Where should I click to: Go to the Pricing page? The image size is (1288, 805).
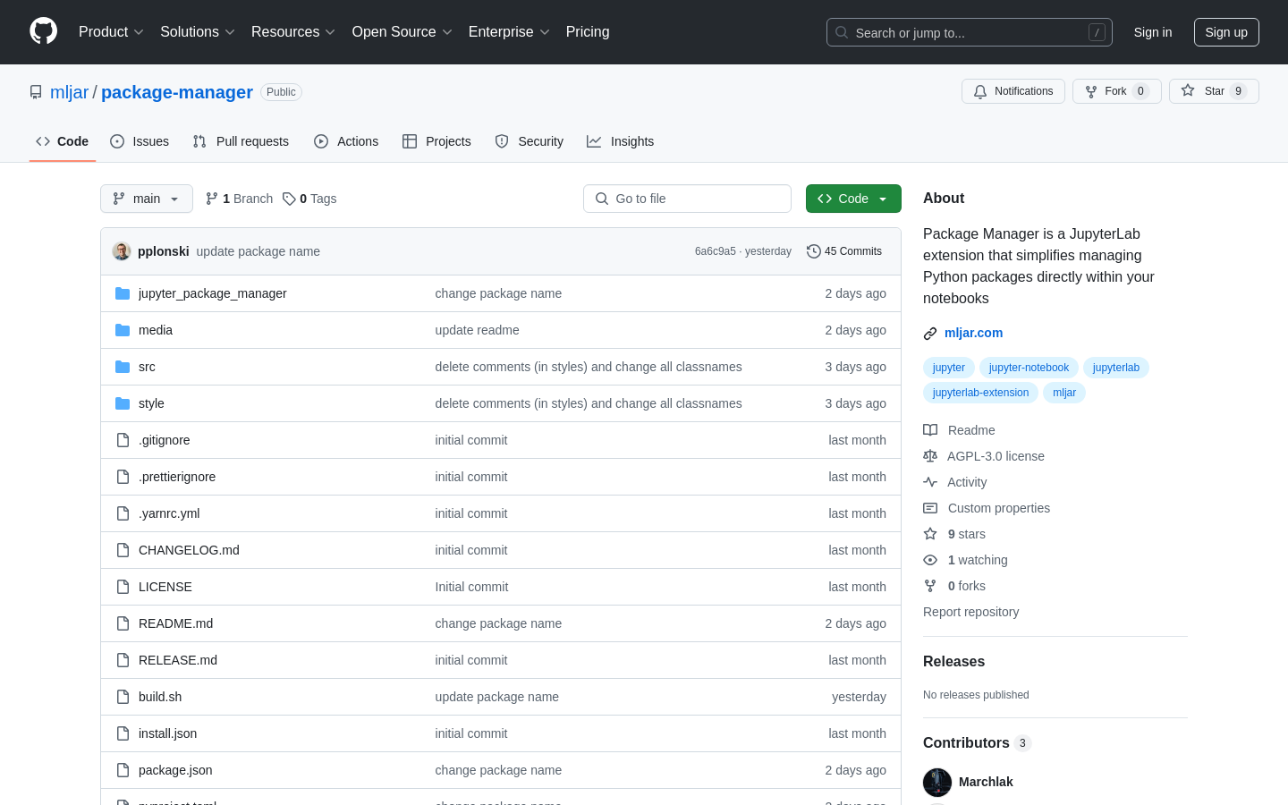588,32
